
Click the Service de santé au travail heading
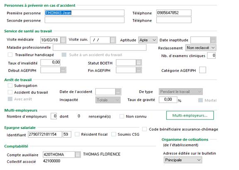pyautogui.click(x=28, y=31)
